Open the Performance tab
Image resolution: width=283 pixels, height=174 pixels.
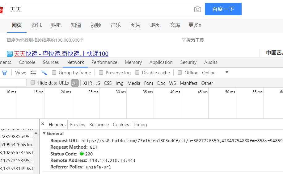[104, 62]
